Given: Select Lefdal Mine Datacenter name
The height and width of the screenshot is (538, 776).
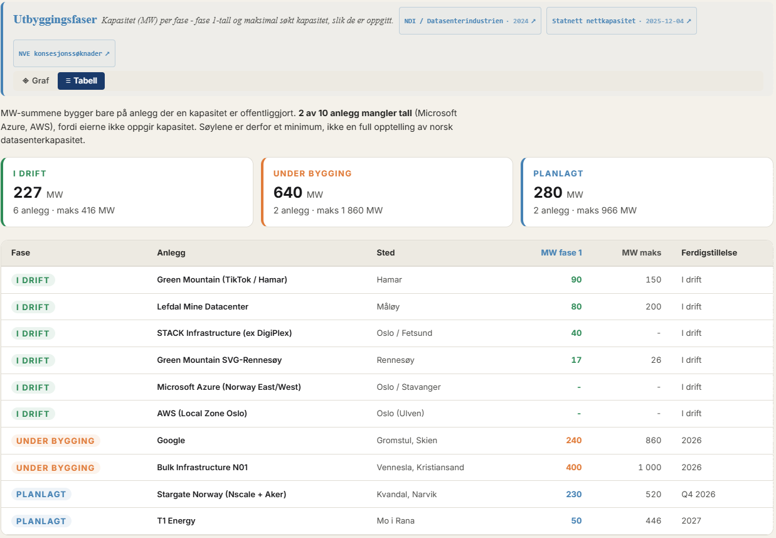Looking at the screenshot, I should (x=203, y=306).
